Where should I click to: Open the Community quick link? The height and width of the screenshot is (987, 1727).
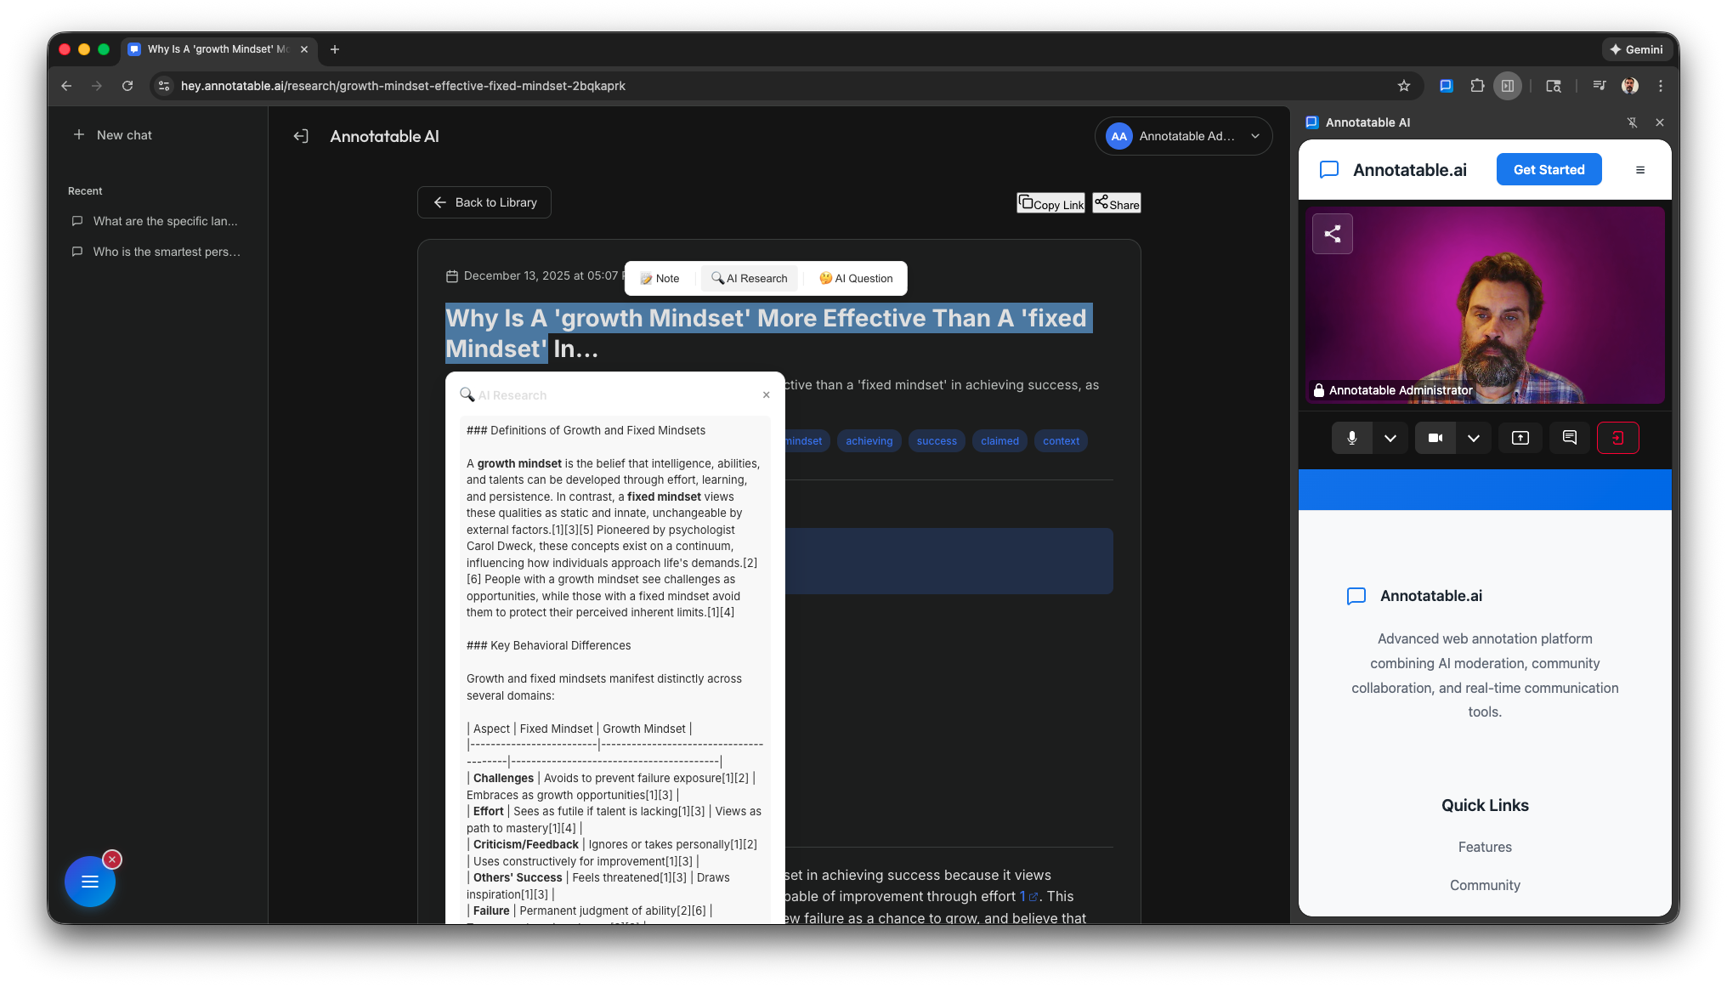coord(1485,885)
